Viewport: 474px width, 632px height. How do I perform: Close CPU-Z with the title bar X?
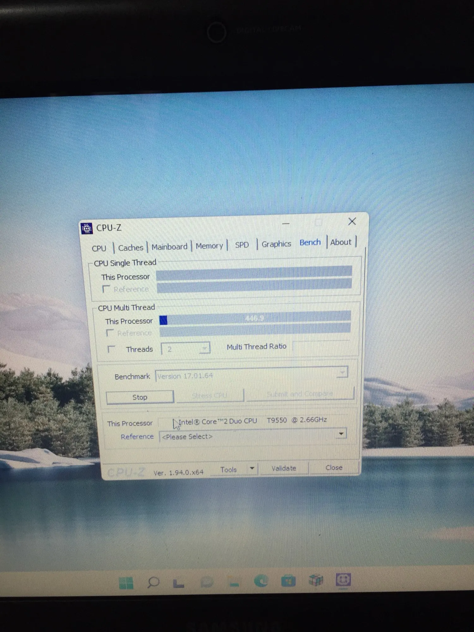pos(352,222)
